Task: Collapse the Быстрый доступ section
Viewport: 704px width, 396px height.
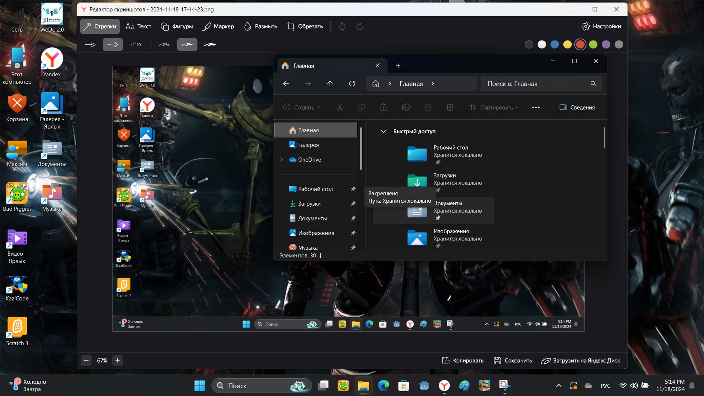Action: click(x=383, y=131)
